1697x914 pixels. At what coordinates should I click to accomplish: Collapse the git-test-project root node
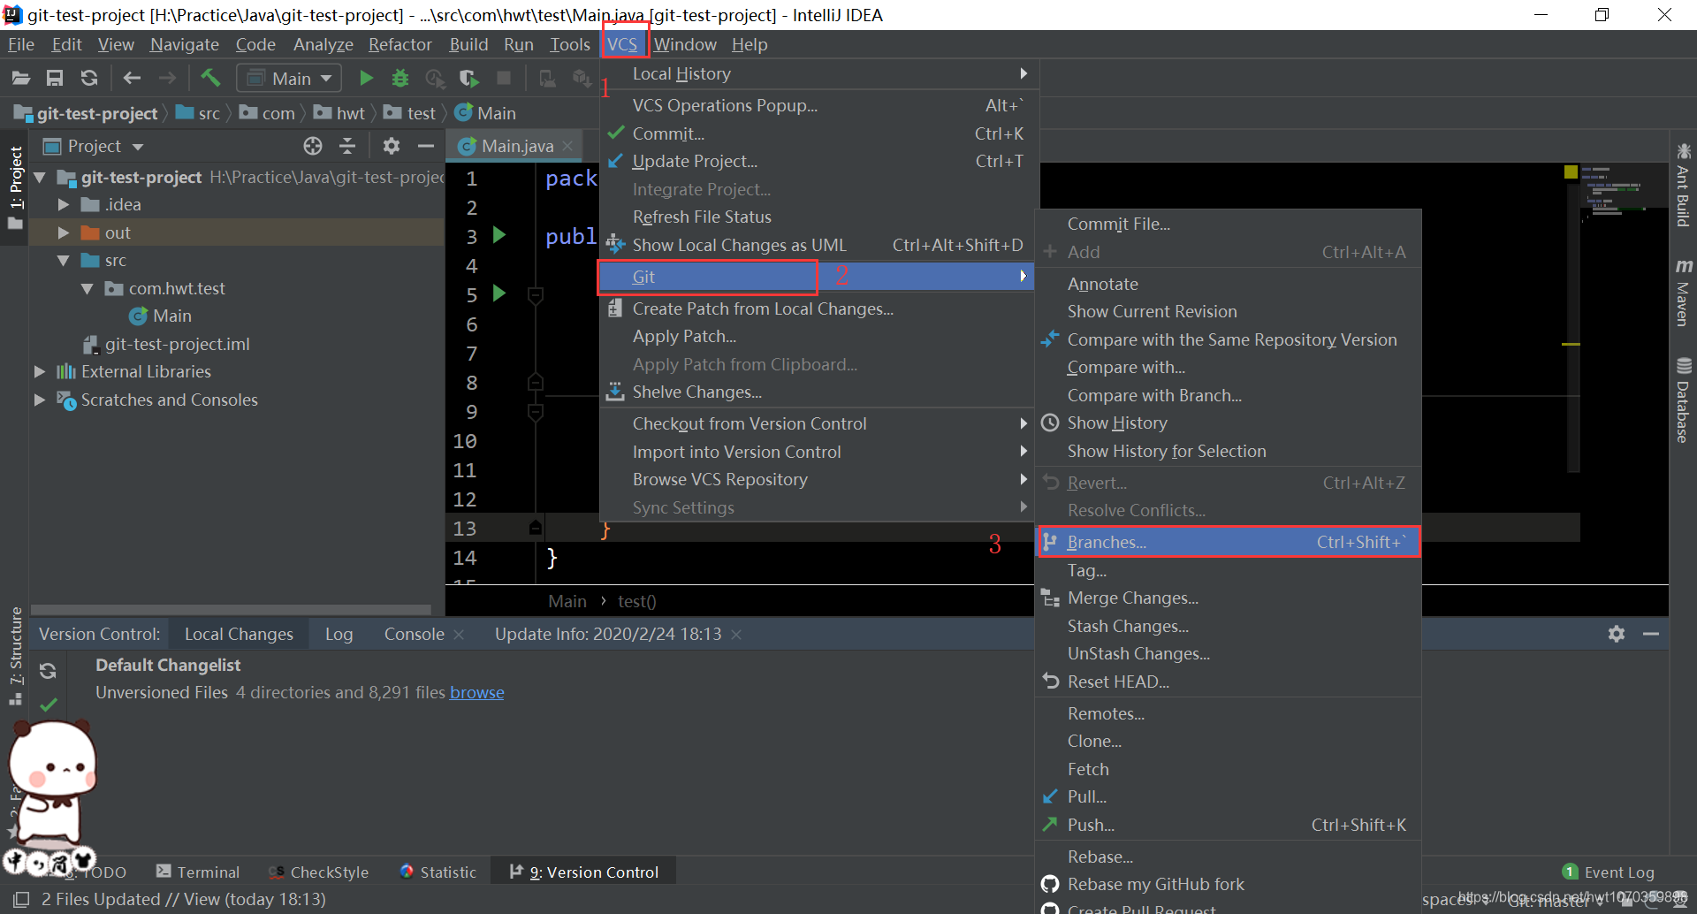(40, 178)
